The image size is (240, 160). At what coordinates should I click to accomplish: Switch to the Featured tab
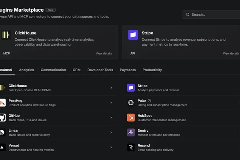click(x=6, y=70)
